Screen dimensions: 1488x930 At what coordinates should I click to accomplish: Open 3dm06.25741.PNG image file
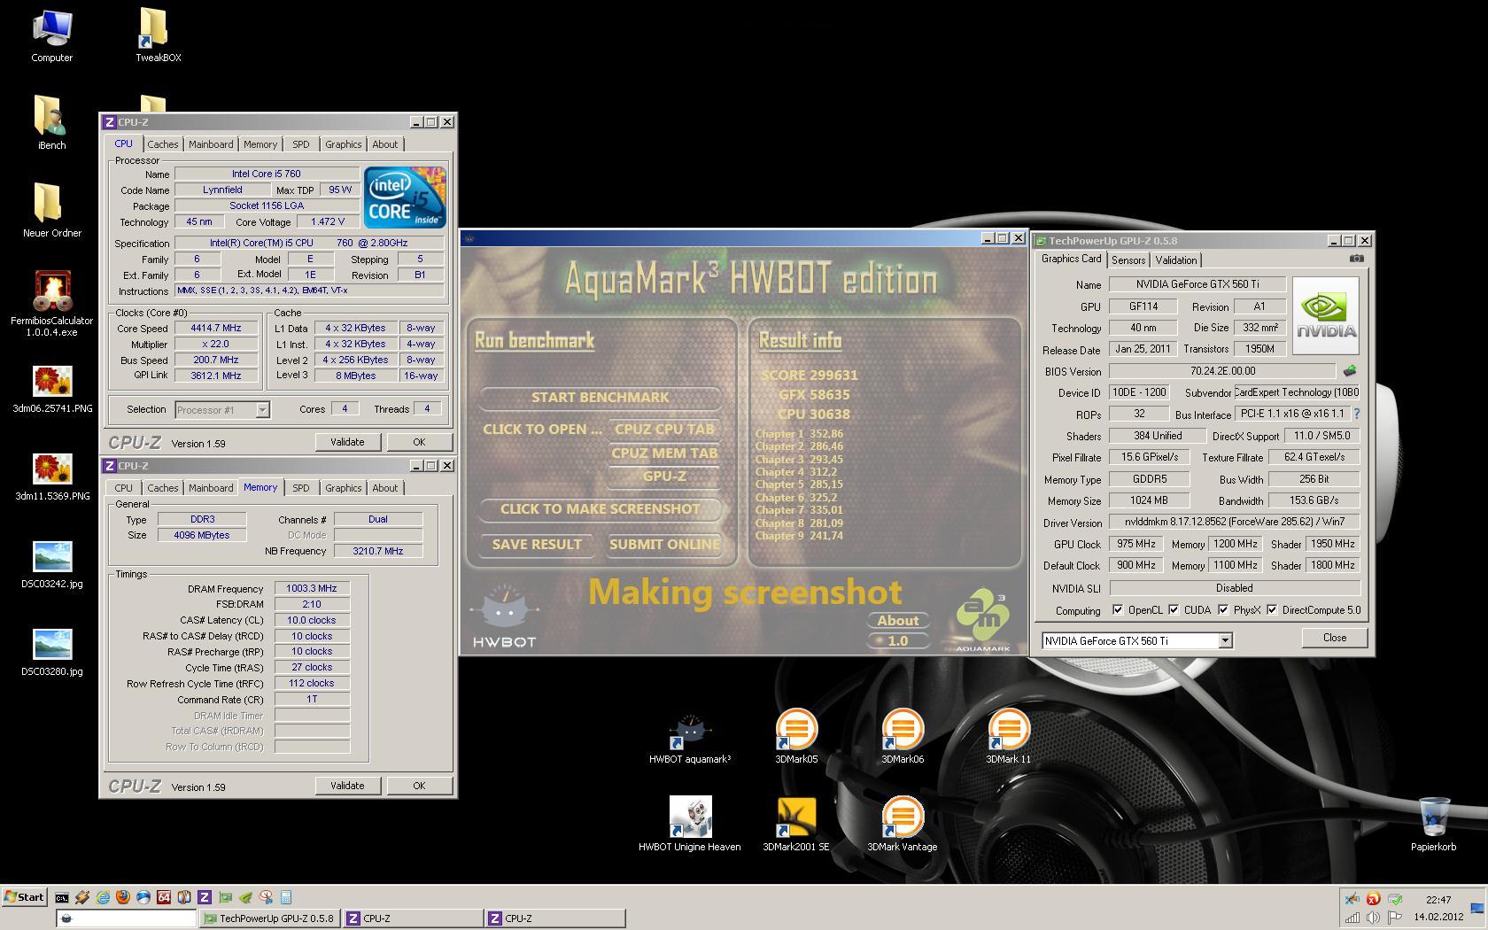[x=51, y=390]
